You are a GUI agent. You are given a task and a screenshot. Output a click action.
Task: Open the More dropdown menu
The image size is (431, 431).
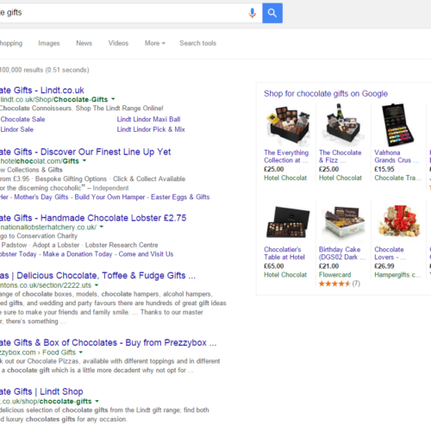coord(155,43)
